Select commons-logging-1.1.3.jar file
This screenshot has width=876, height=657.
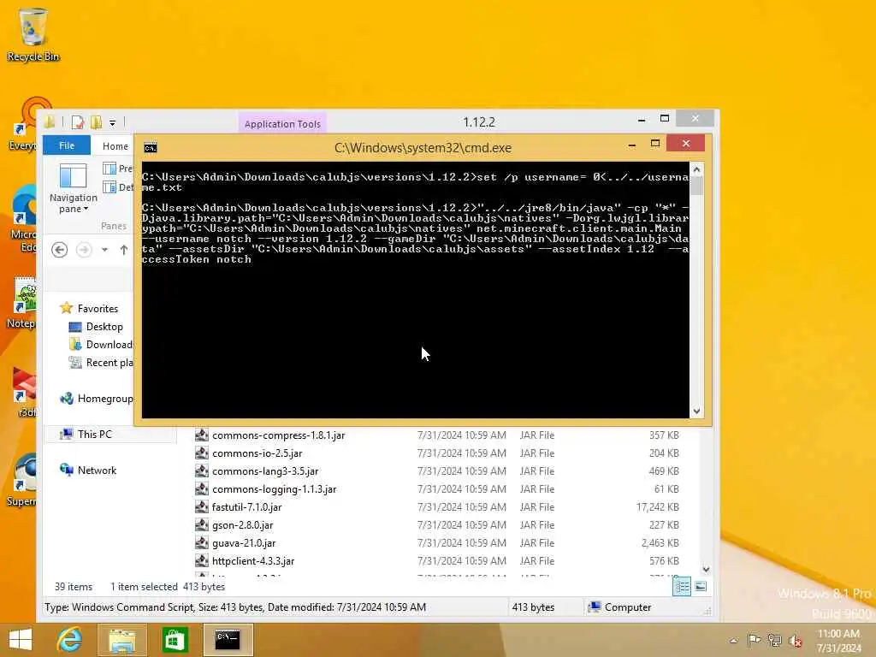274,488
